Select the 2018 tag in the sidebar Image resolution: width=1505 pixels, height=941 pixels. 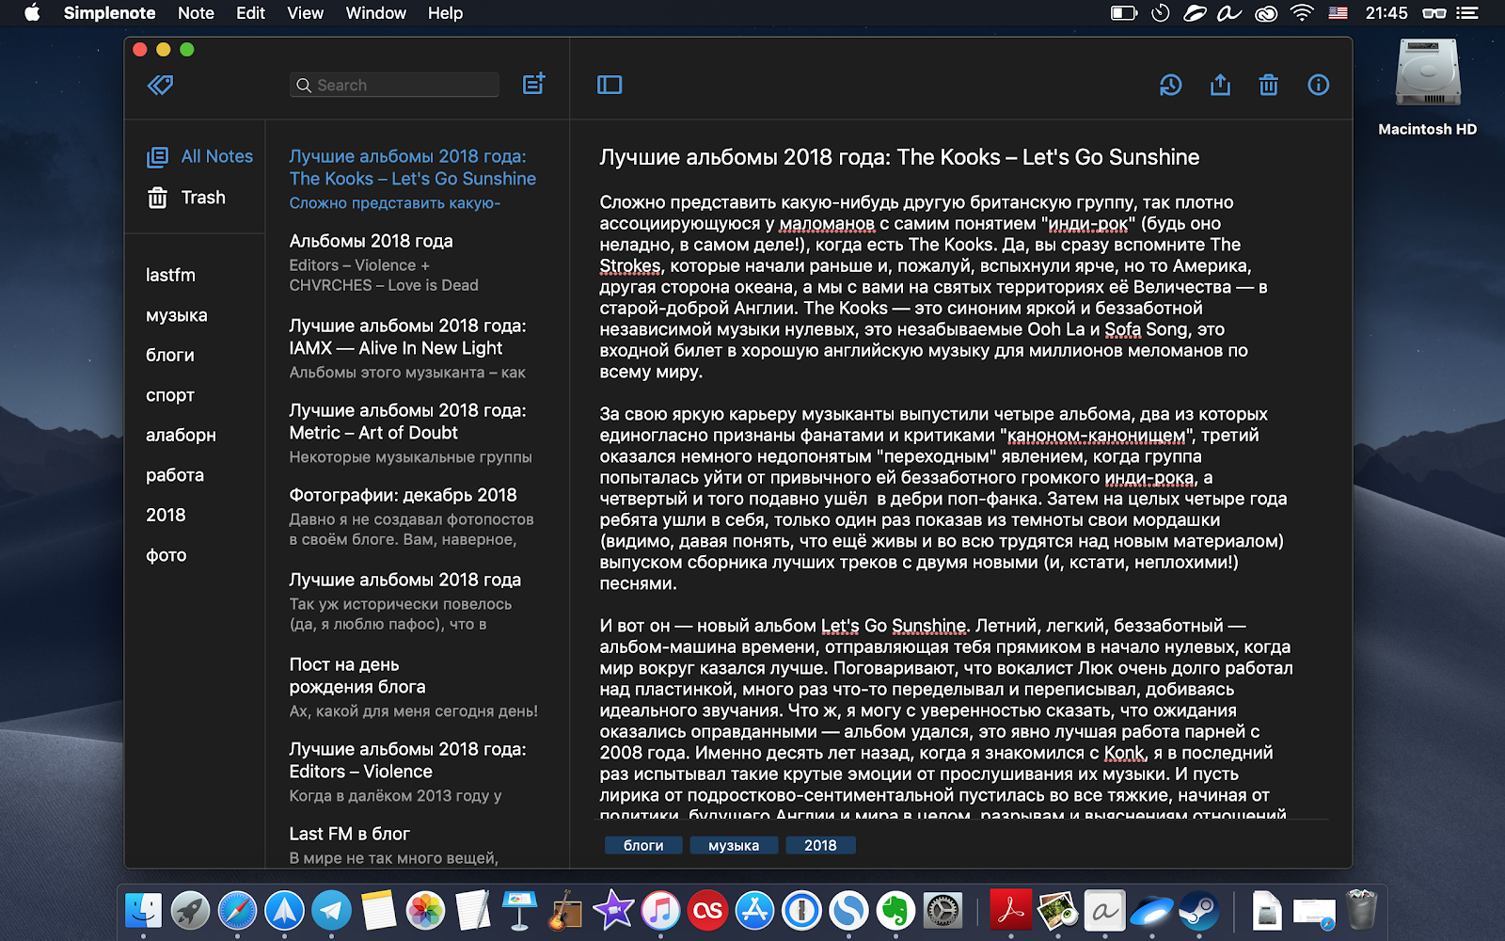coord(166,515)
